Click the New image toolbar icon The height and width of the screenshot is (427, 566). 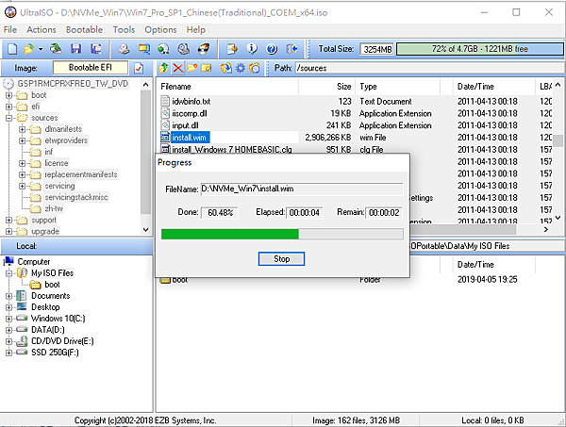12,49
